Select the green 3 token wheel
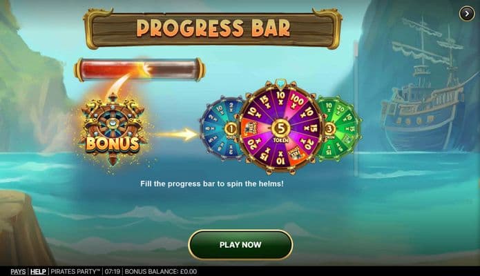This screenshot has width=480, height=276. pyautogui.click(x=339, y=128)
